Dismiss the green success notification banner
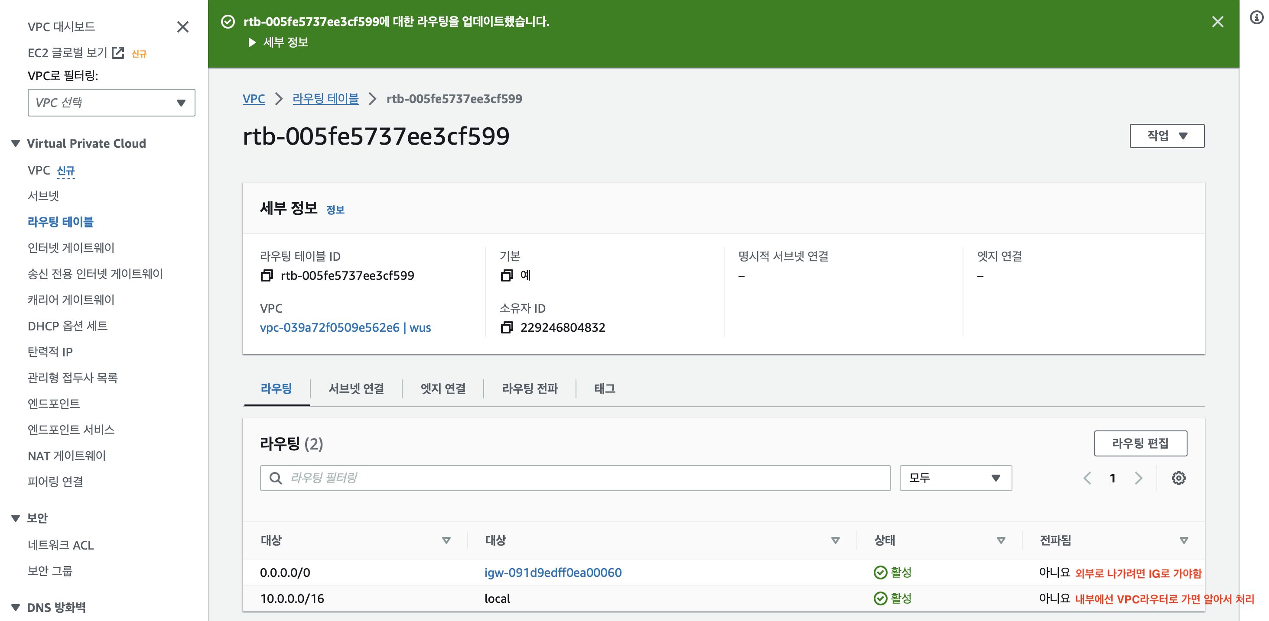1269x621 pixels. pos(1217,22)
